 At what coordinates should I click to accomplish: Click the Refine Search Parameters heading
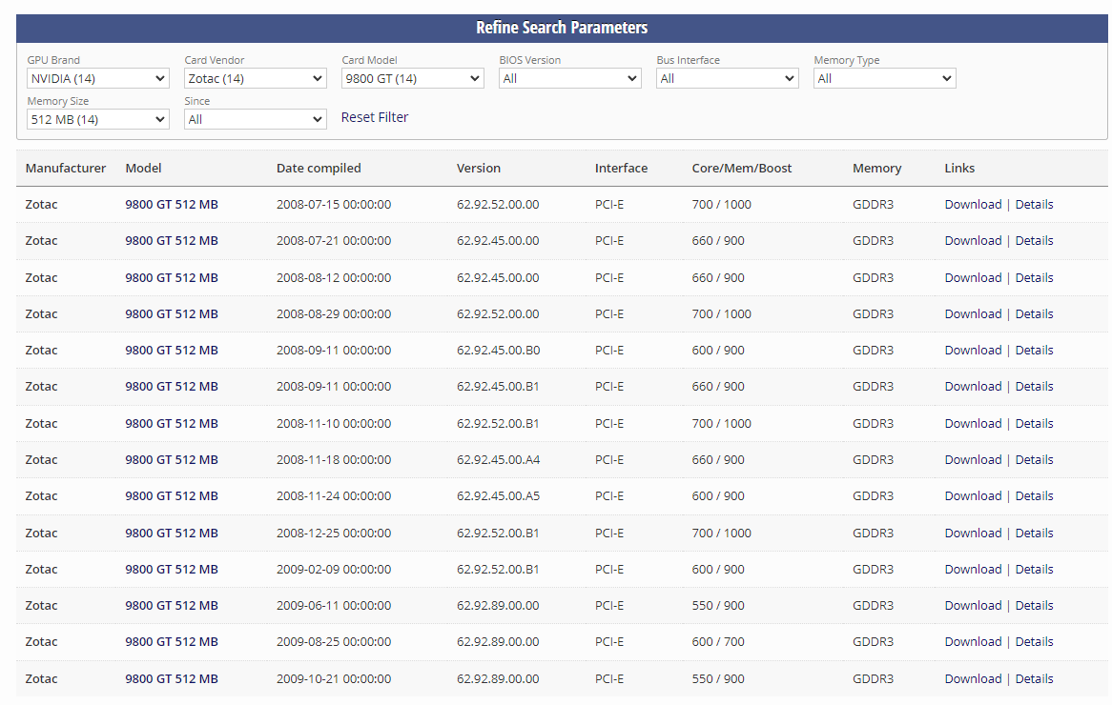click(x=562, y=28)
